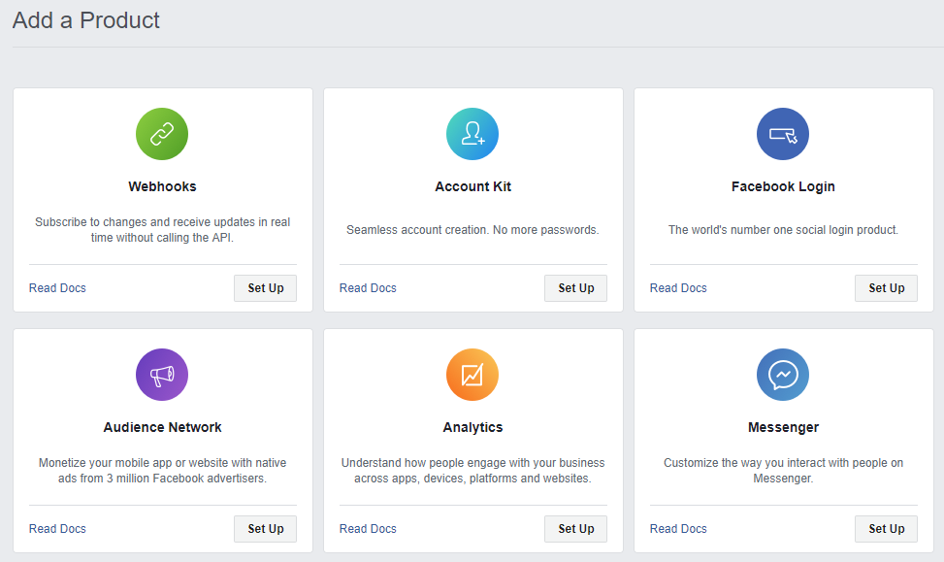
Task: Click the blue Facebook Login cursor icon
Action: (x=783, y=134)
